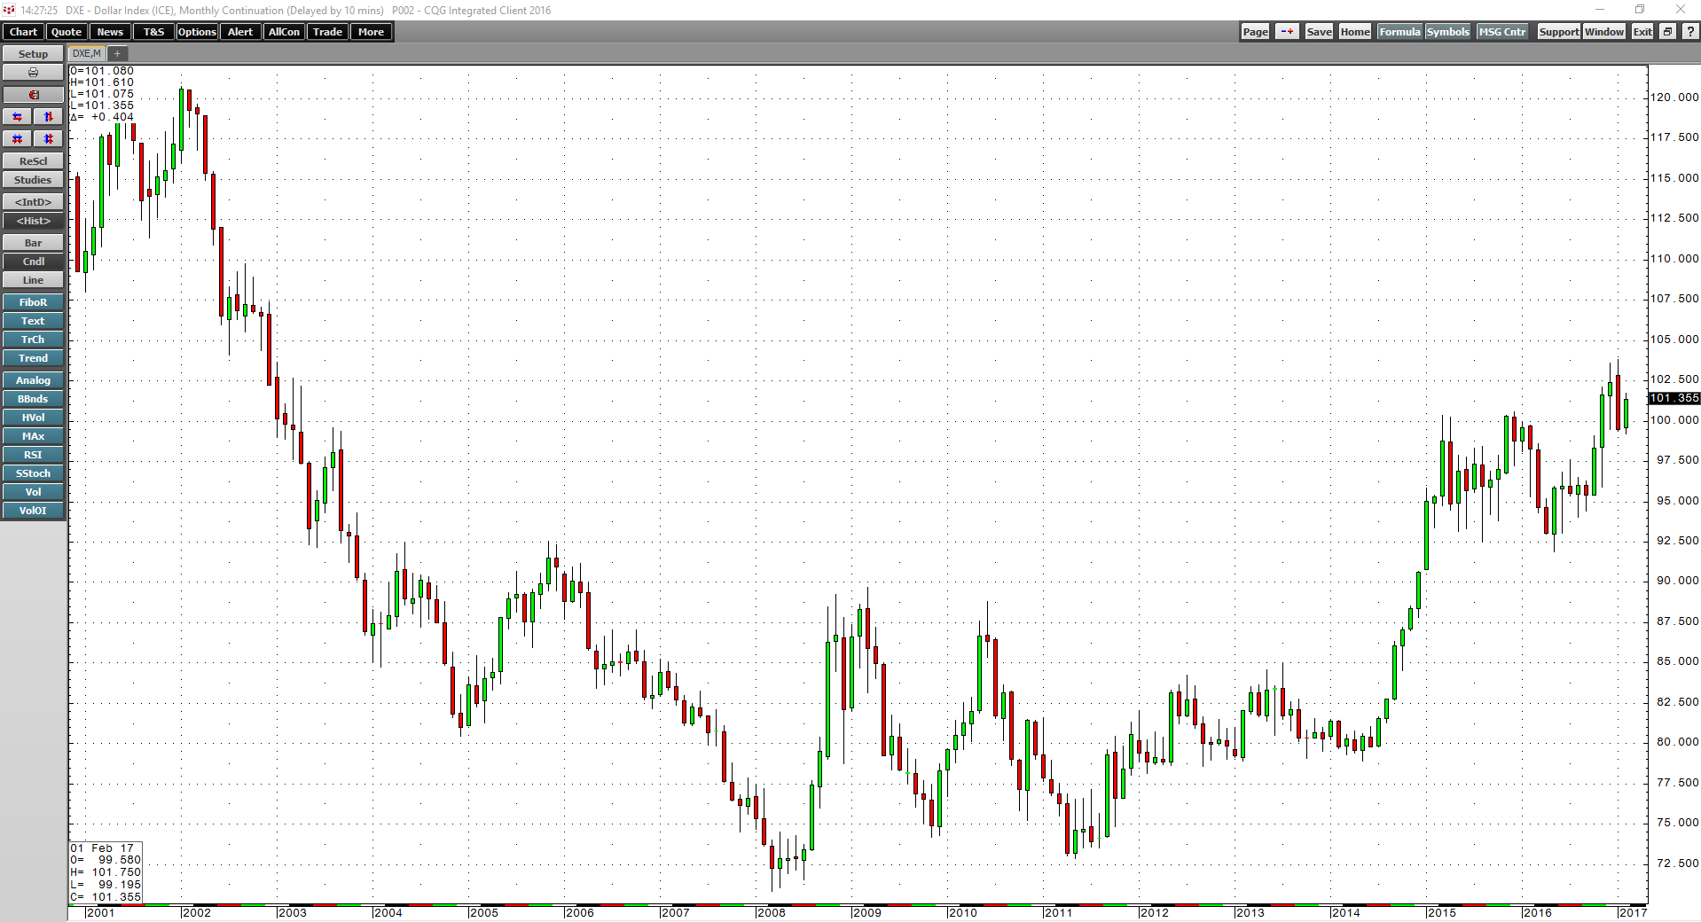Viewport: 1701px width, 922px height.
Task: Add the Vol volume study
Action: tap(33, 492)
